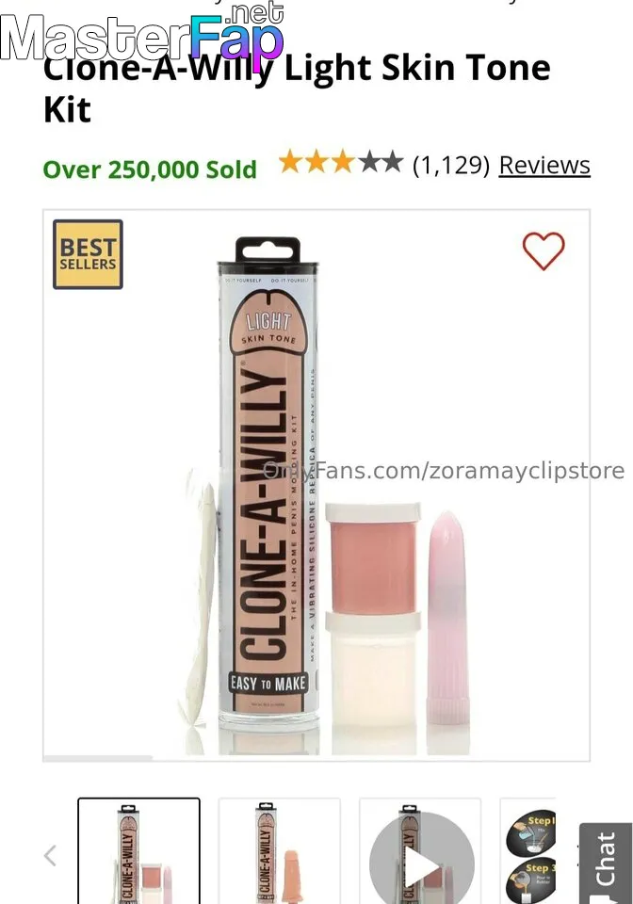
Task: Open the Reviews link
Action: pos(544,166)
